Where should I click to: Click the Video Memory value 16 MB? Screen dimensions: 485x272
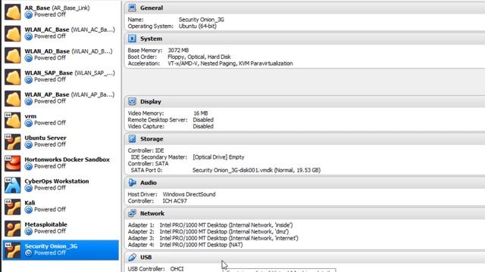pos(200,113)
